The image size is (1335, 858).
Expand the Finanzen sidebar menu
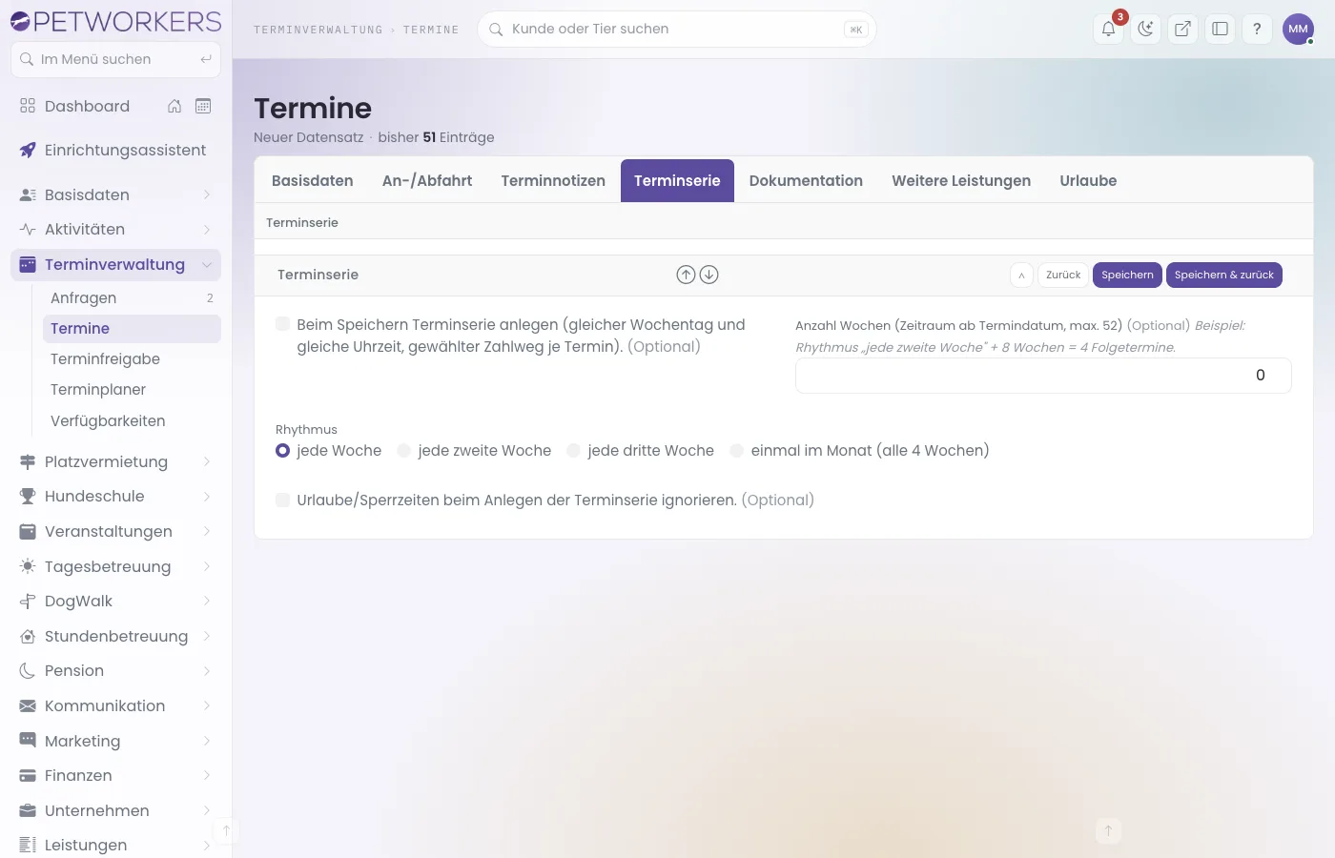115,775
